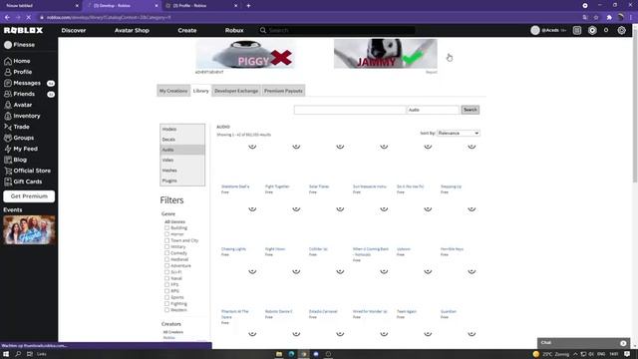Check the Town and City genre filter
Image resolution: width=638 pixels, height=359 pixels.
tap(166, 240)
